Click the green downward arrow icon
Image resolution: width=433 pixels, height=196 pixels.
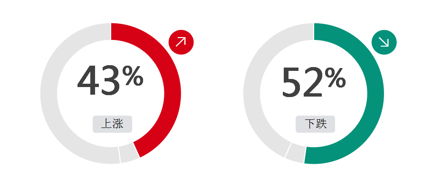click(x=384, y=42)
